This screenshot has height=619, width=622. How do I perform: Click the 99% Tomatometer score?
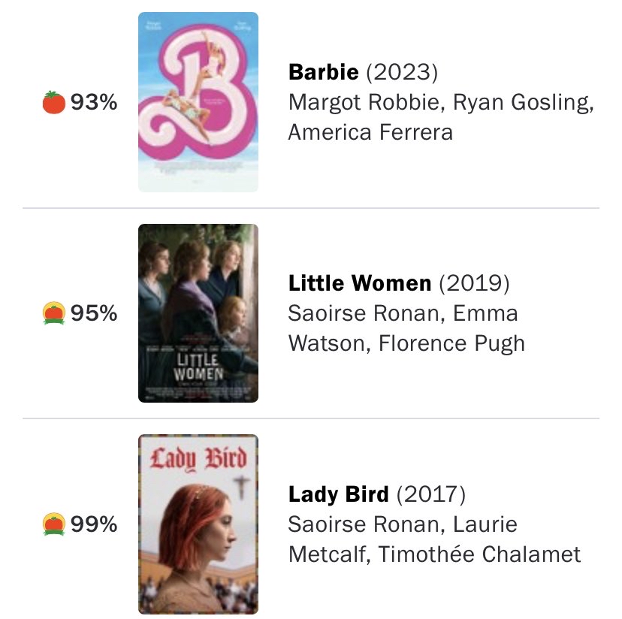pyautogui.click(x=94, y=524)
